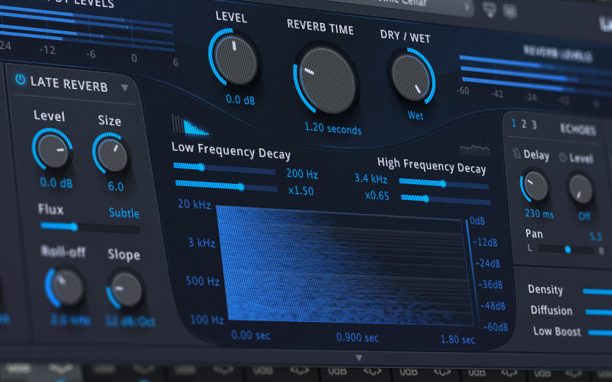612x382 pixels.
Task: Click the Echoes Delay knob
Action: click(x=535, y=186)
